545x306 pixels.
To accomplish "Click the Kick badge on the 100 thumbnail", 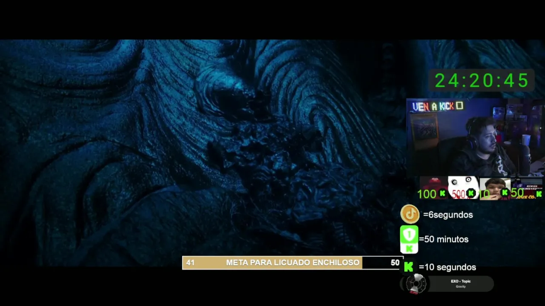I will [442, 194].
